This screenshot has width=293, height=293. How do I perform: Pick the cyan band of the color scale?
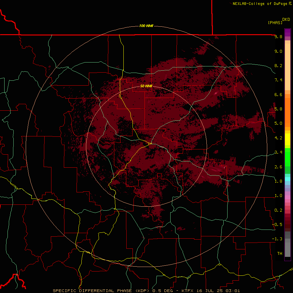(287, 179)
